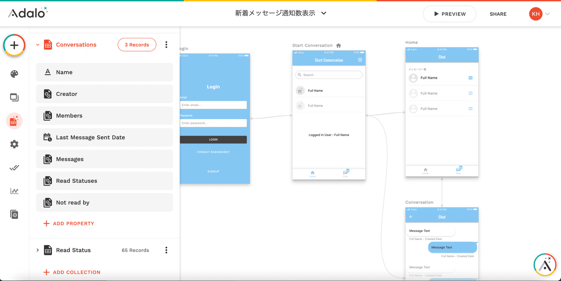Open the Settings gear icon
The image size is (561, 281).
(x=14, y=144)
